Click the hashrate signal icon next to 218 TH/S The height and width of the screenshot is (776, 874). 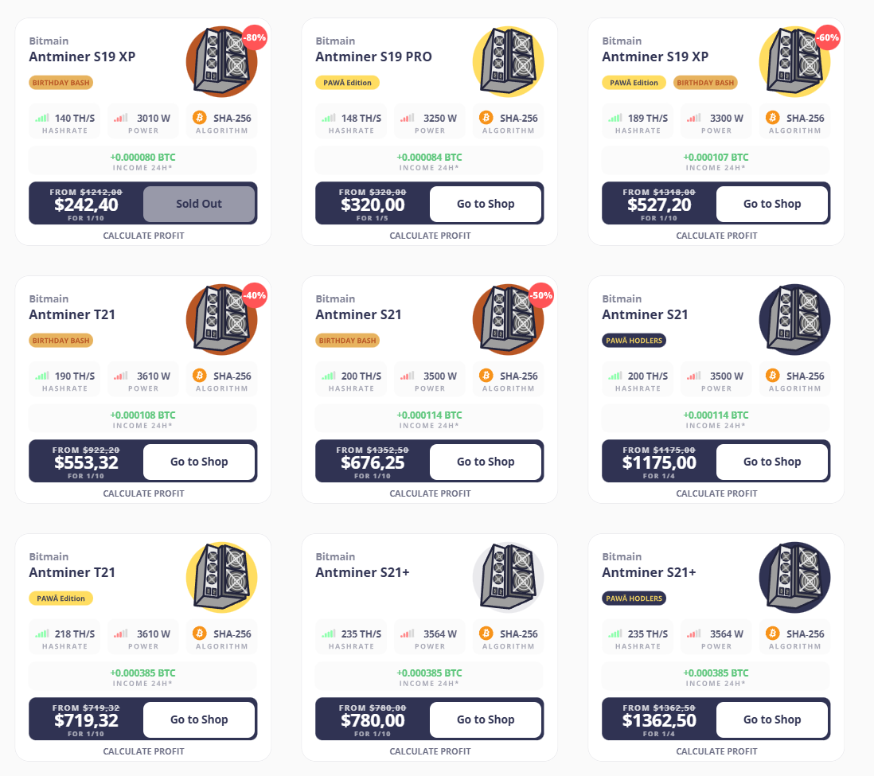tap(42, 634)
